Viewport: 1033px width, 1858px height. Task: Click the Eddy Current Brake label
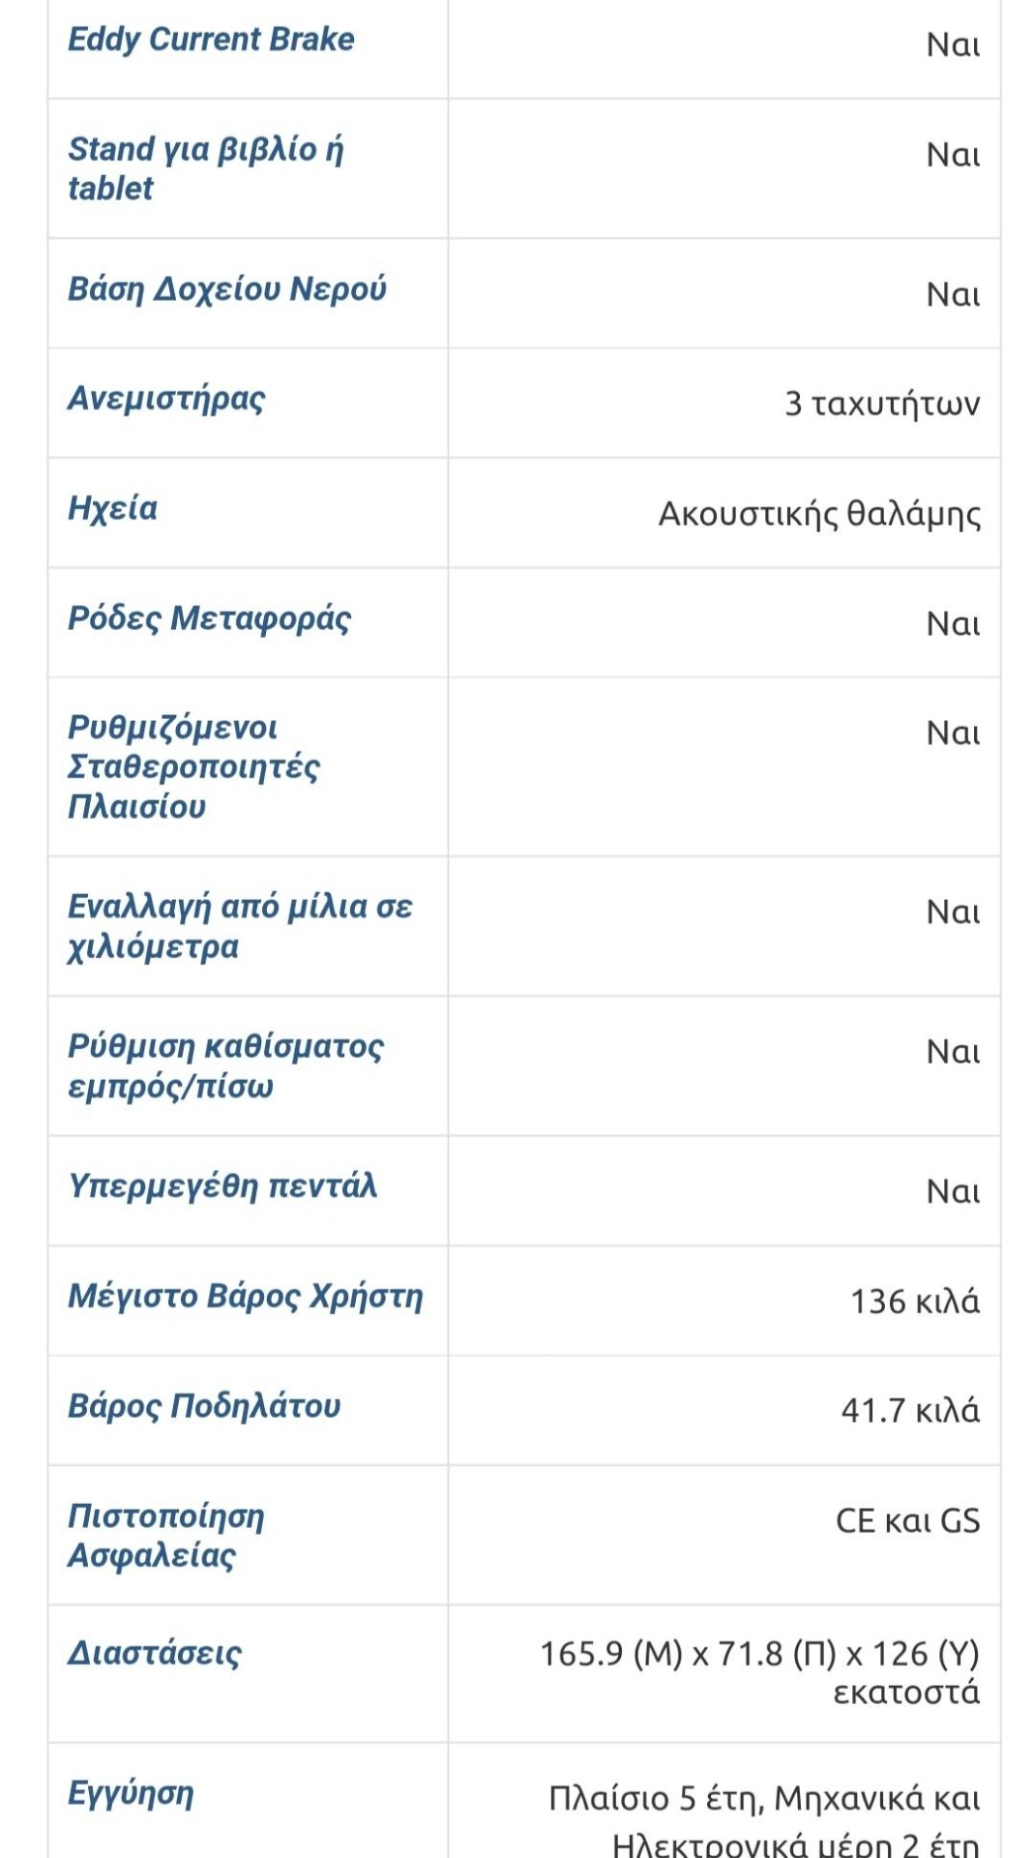211,40
